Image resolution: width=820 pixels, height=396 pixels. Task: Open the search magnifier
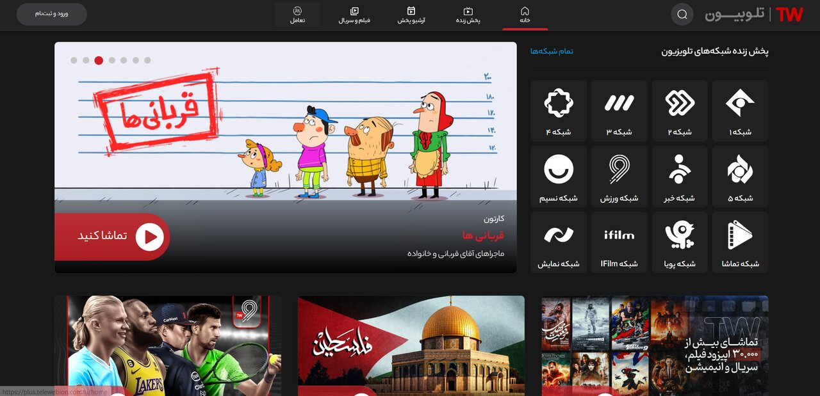click(682, 13)
